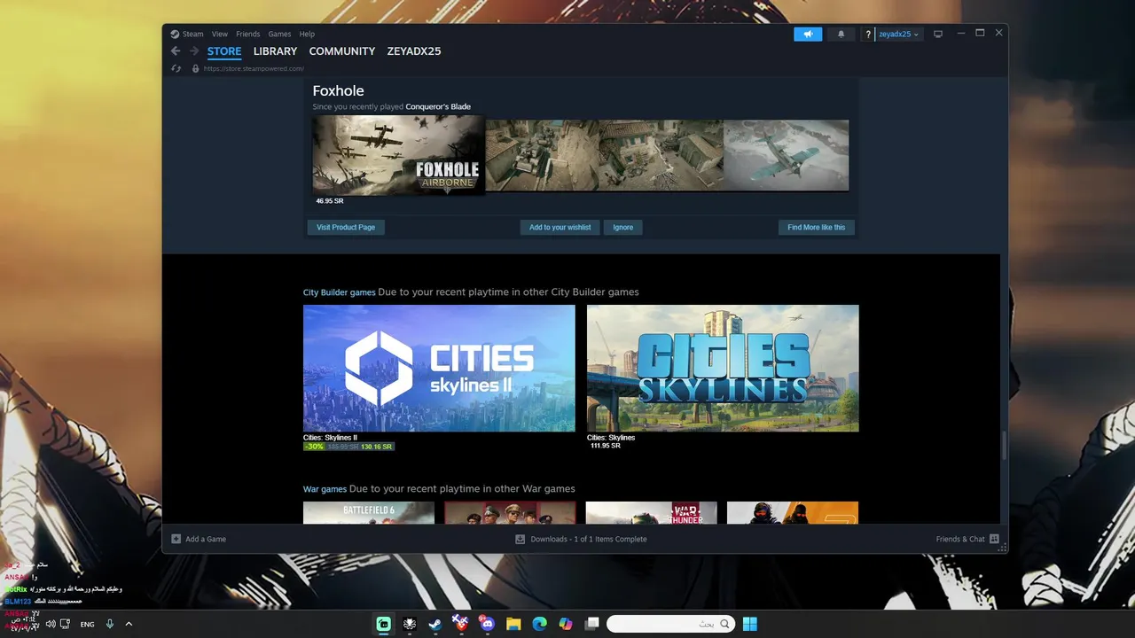1135x638 pixels.
Task: Click Find More like this button
Action: 817,227
